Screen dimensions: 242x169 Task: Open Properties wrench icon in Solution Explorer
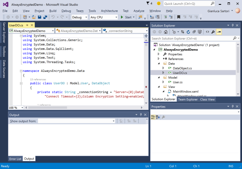pos(214,32)
